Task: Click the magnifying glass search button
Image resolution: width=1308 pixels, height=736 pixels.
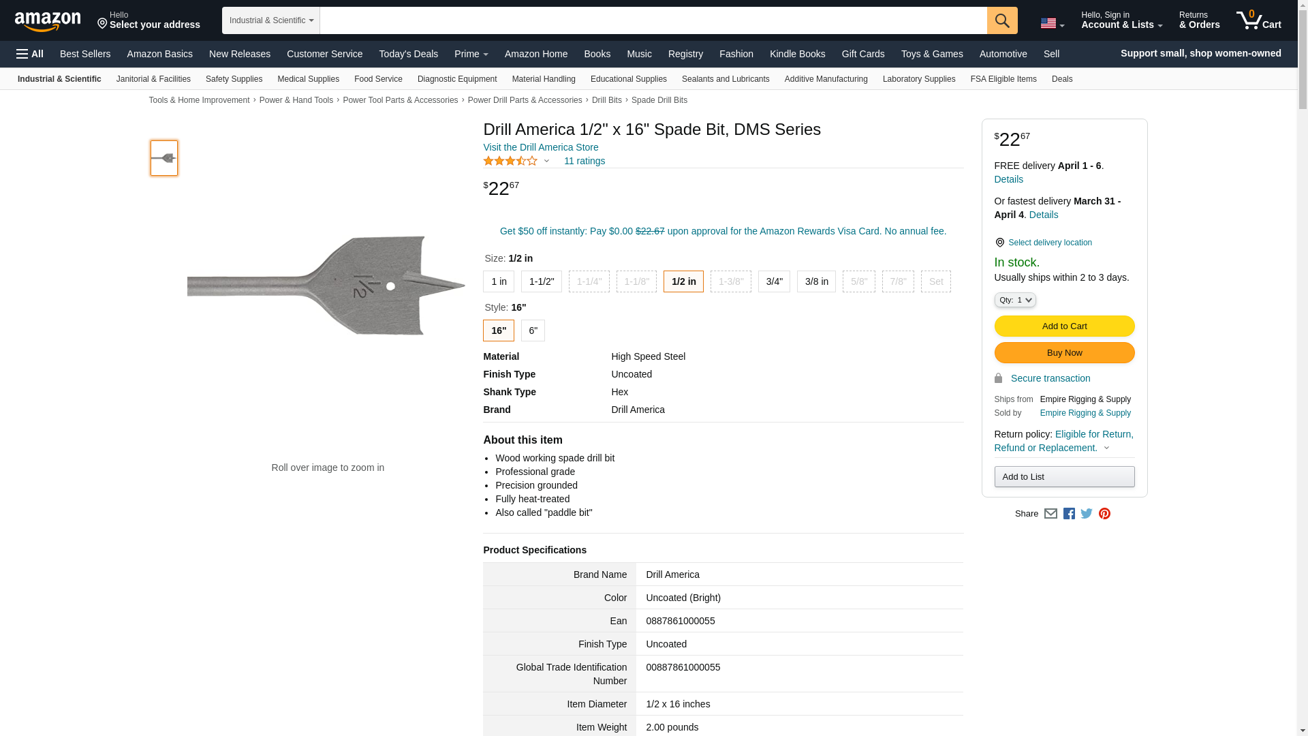Action: [1001, 20]
